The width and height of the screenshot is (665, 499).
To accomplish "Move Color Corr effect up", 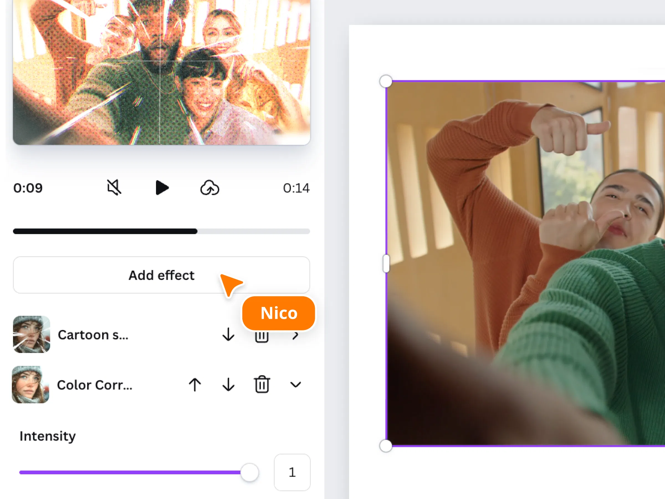I will coord(195,385).
